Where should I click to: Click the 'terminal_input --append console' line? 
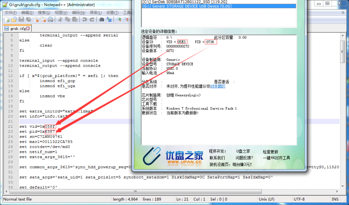click(59, 61)
